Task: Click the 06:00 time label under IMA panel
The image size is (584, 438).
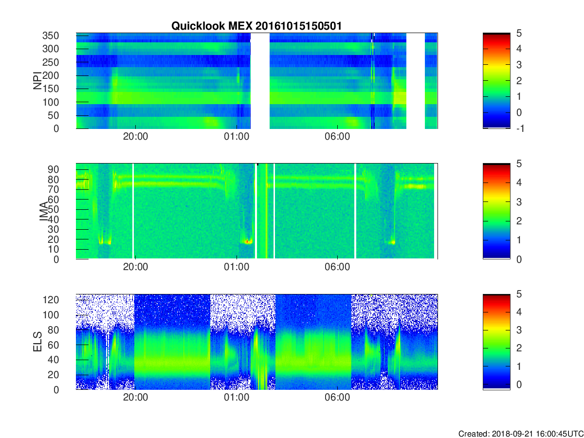Action: click(337, 268)
